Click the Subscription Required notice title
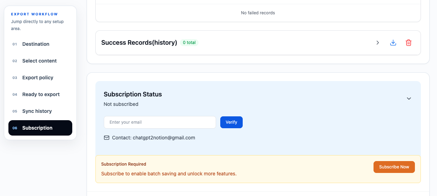The width and height of the screenshot is (437, 196). coord(124,164)
